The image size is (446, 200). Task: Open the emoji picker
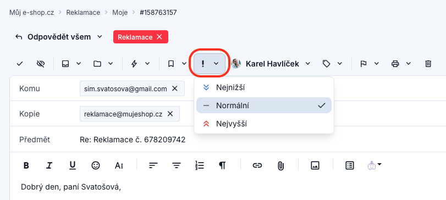[96, 165]
